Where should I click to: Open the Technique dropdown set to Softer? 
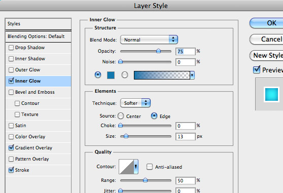point(135,103)
